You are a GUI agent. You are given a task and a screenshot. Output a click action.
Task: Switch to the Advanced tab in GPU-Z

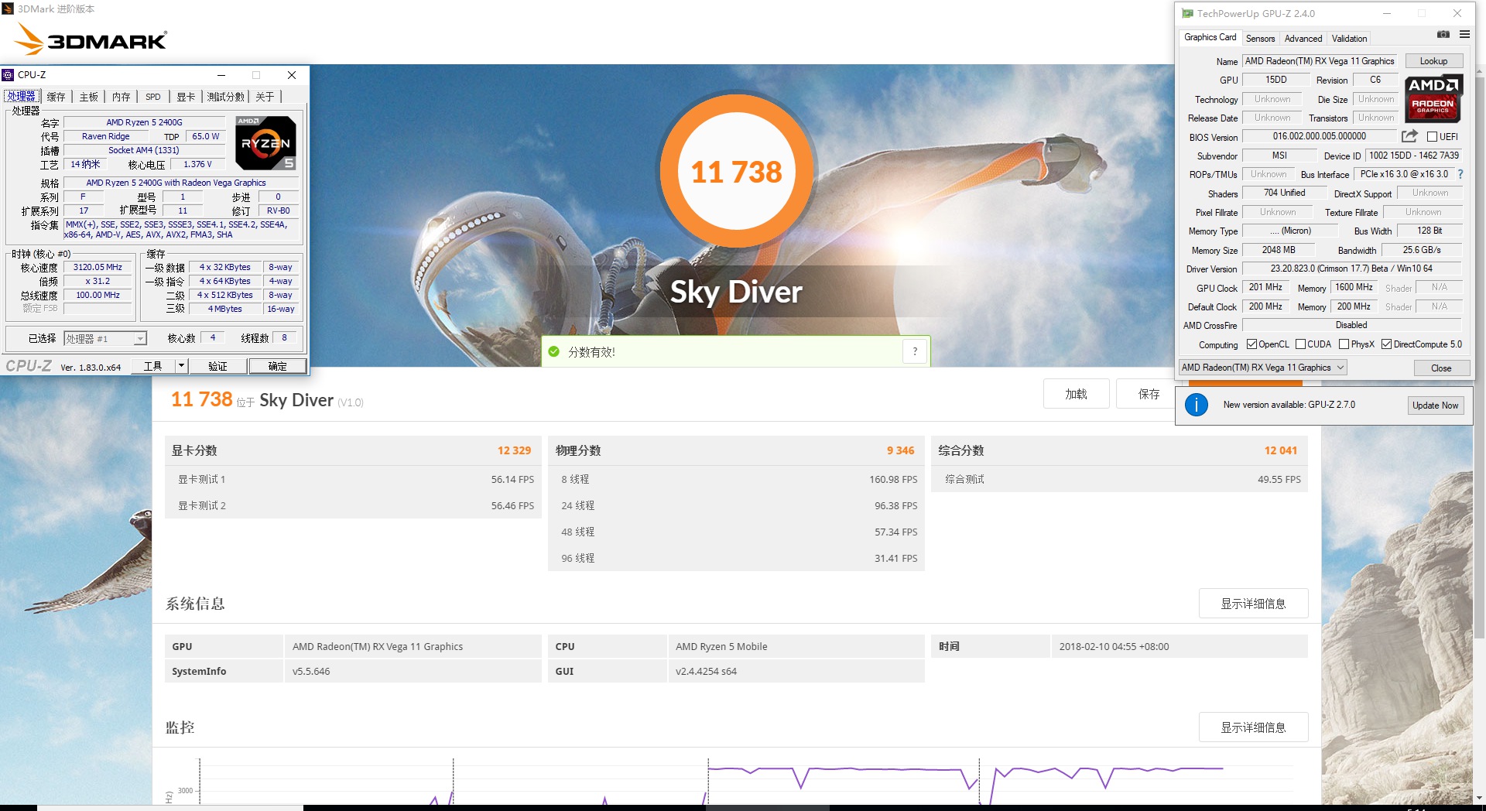point(1303,38)
